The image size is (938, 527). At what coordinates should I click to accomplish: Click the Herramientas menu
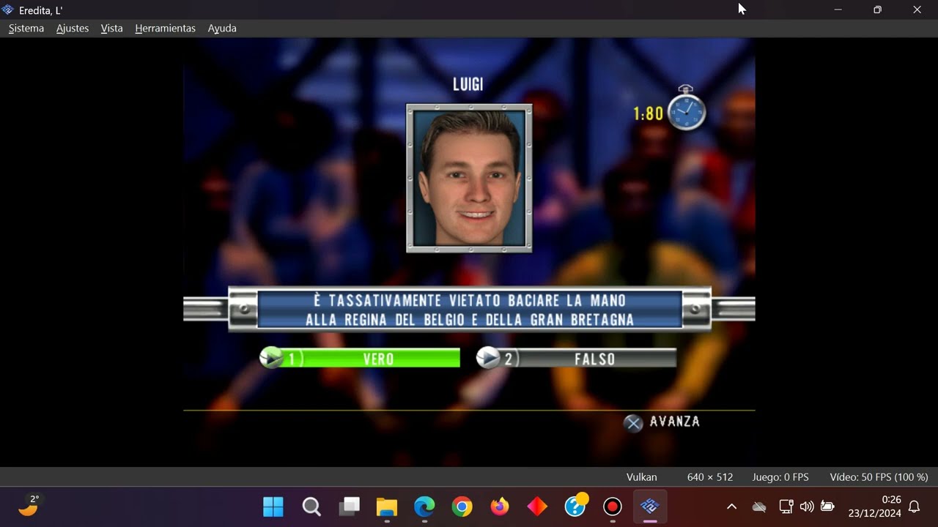click(165, 29)
